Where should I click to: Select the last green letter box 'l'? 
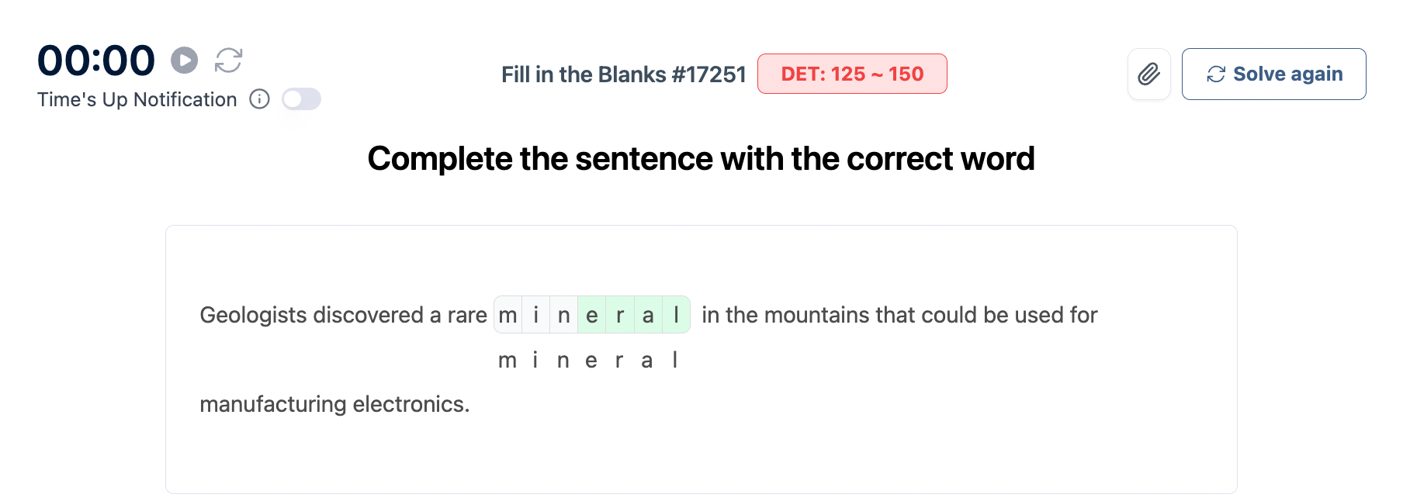click(x=676, y=315)
